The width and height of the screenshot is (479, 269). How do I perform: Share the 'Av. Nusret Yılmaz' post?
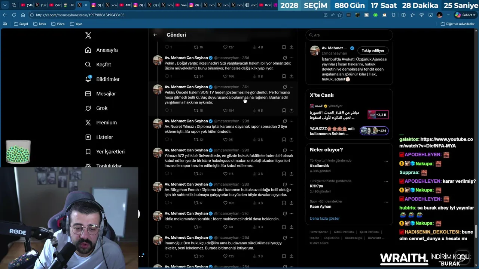point(292,140)
